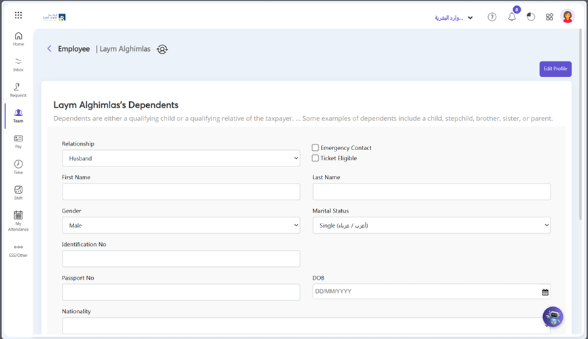Open My Attendance in the sidebar
This screenshot has width=588, height=339.
click(x=18, y=219)
